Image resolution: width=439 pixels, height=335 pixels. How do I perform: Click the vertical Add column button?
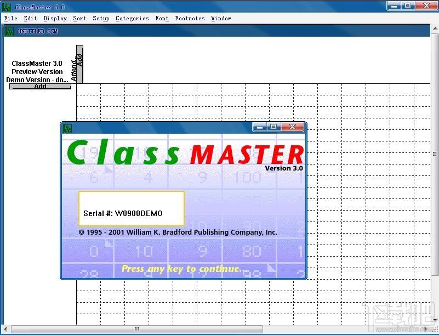[x=80, y=64]
